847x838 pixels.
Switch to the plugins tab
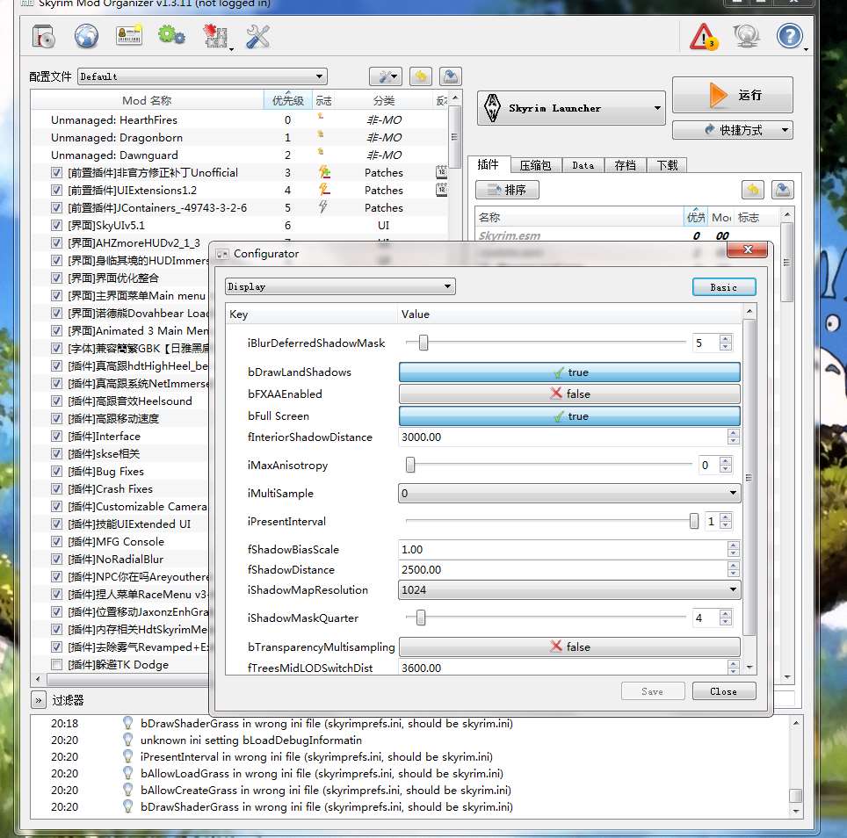click(x=488, y=164)
